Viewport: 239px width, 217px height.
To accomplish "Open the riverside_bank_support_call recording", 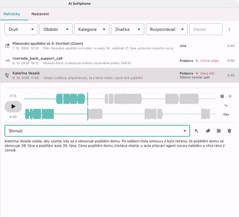I will click(119, 61).
